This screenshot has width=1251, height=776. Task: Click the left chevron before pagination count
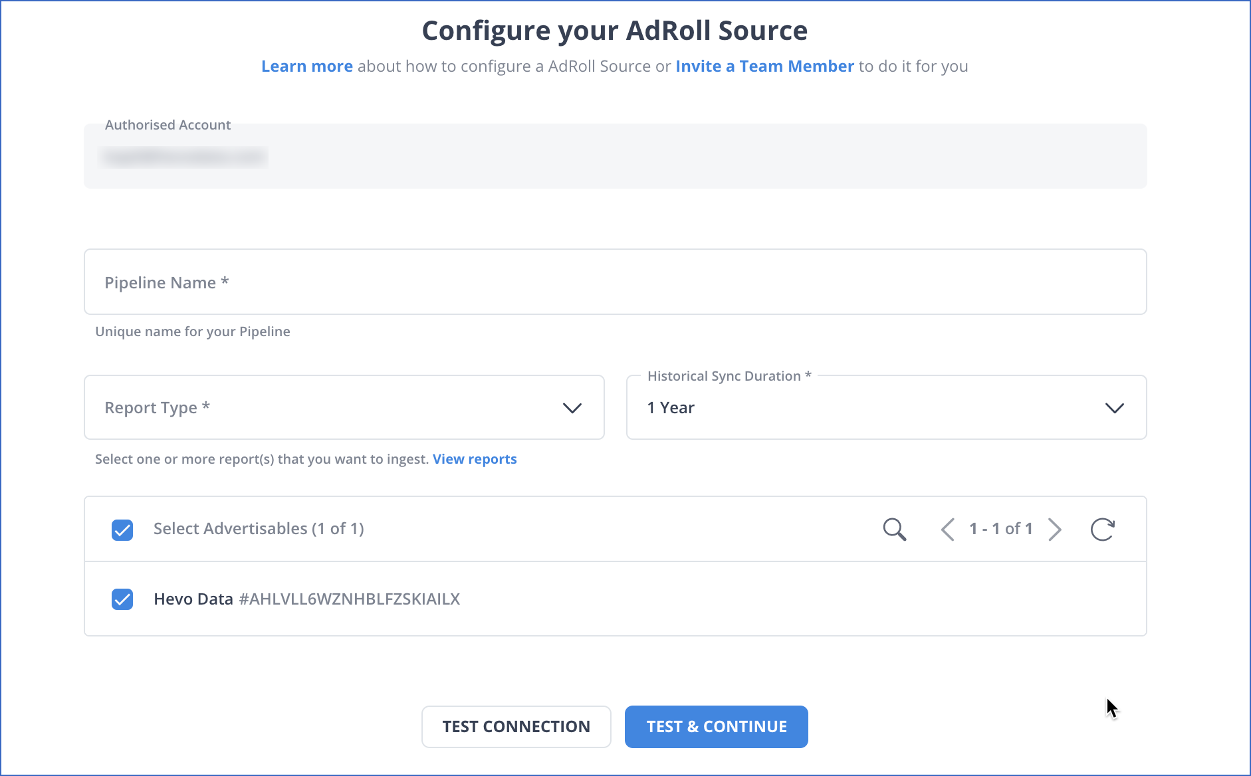click(947, 529)
